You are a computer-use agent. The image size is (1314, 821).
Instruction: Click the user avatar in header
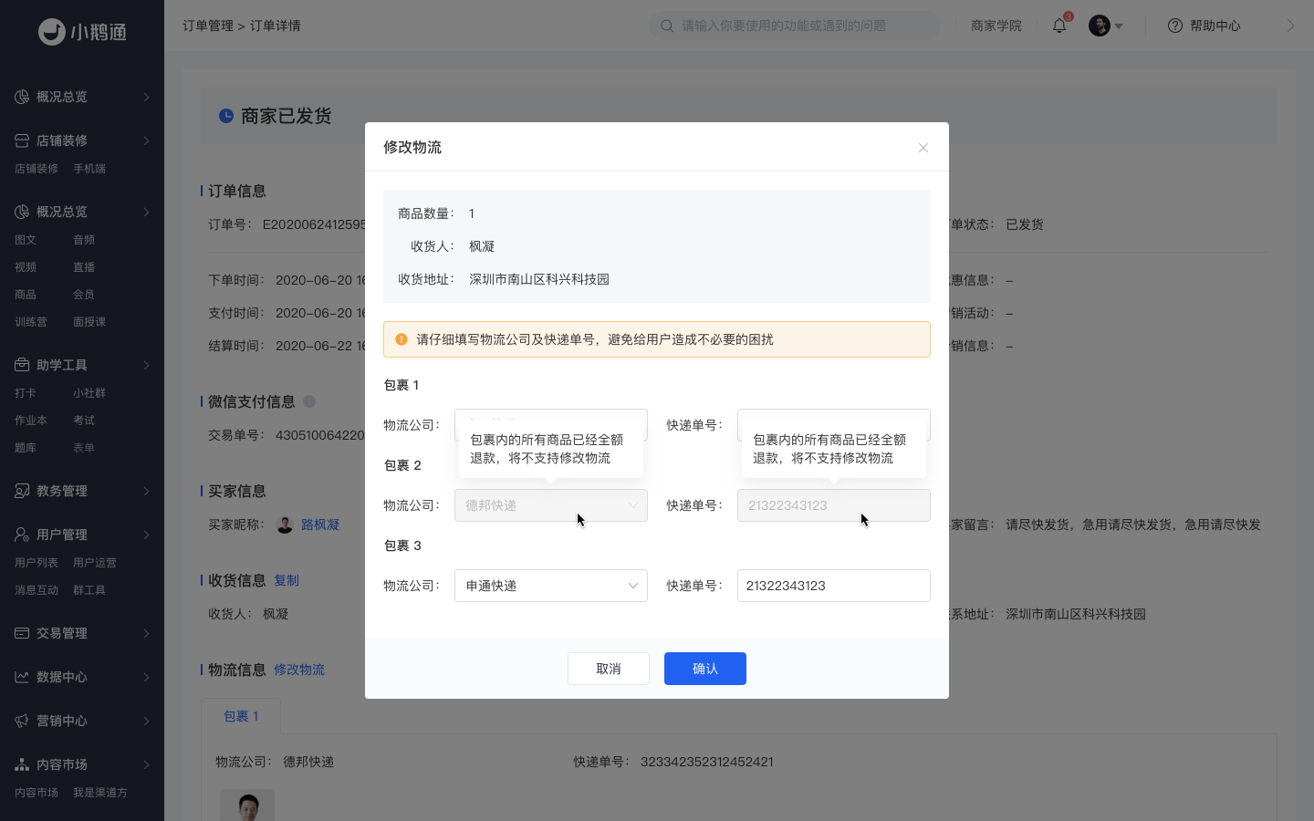1100,26
